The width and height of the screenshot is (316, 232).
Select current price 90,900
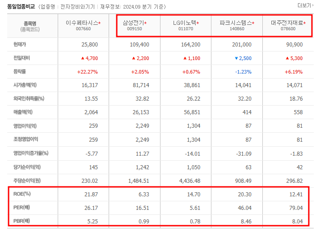294,45
